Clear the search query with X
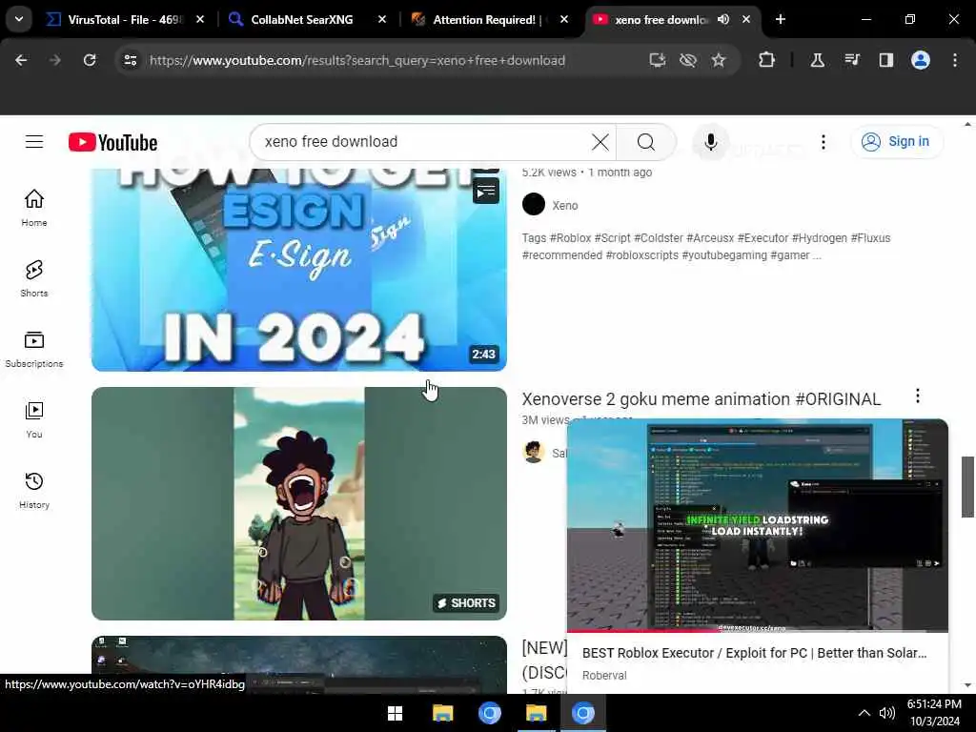 click(600, 142)
